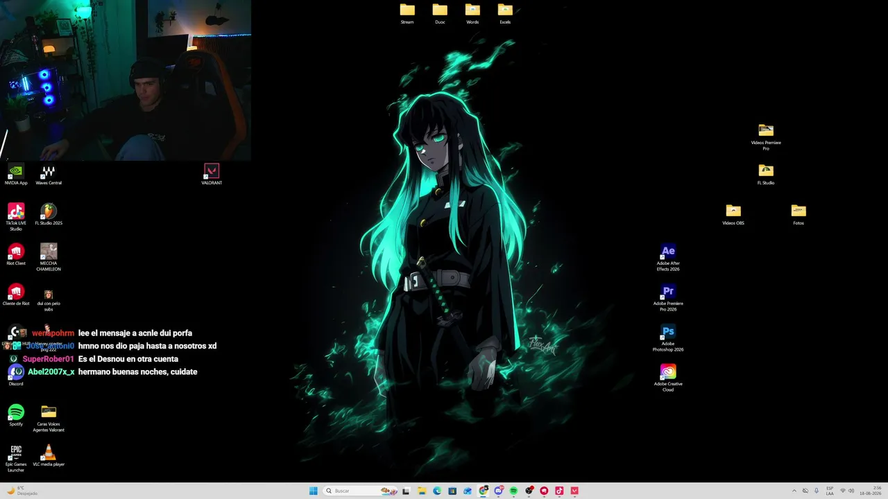
Task: Select the MECCHA CHAMELEON desktop file
Action: click(x=49, y=257)
